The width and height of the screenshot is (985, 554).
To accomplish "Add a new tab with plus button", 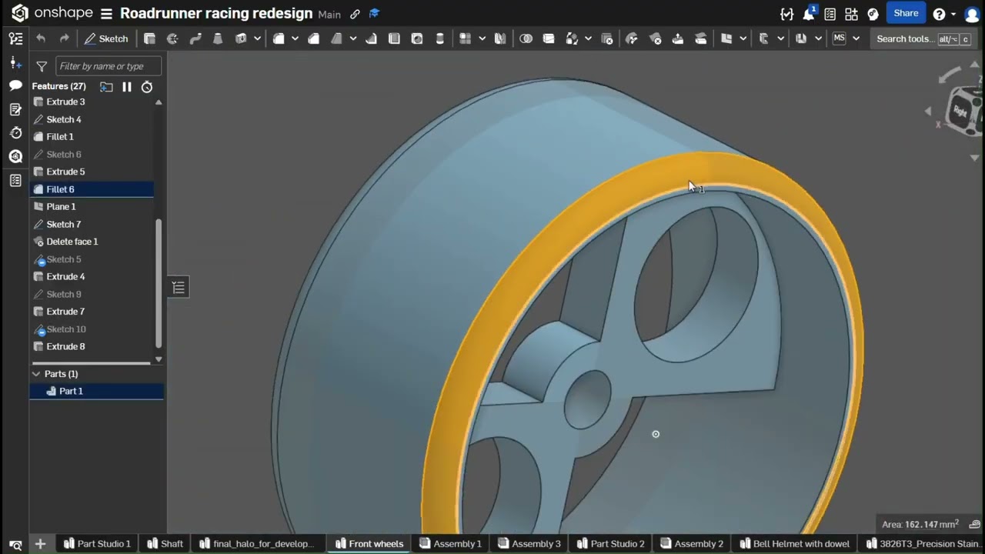I will (40, 544).
